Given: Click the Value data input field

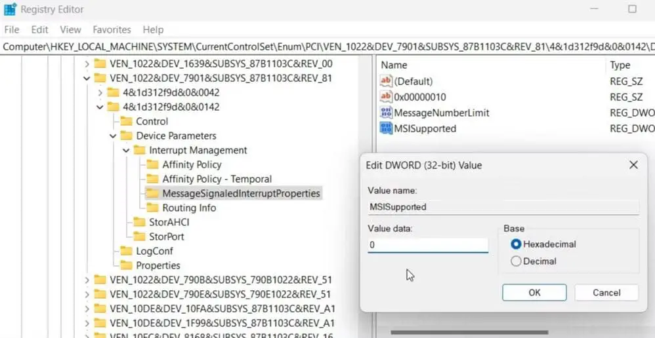Looking at the screenshot, I should (x=428, y=245).
